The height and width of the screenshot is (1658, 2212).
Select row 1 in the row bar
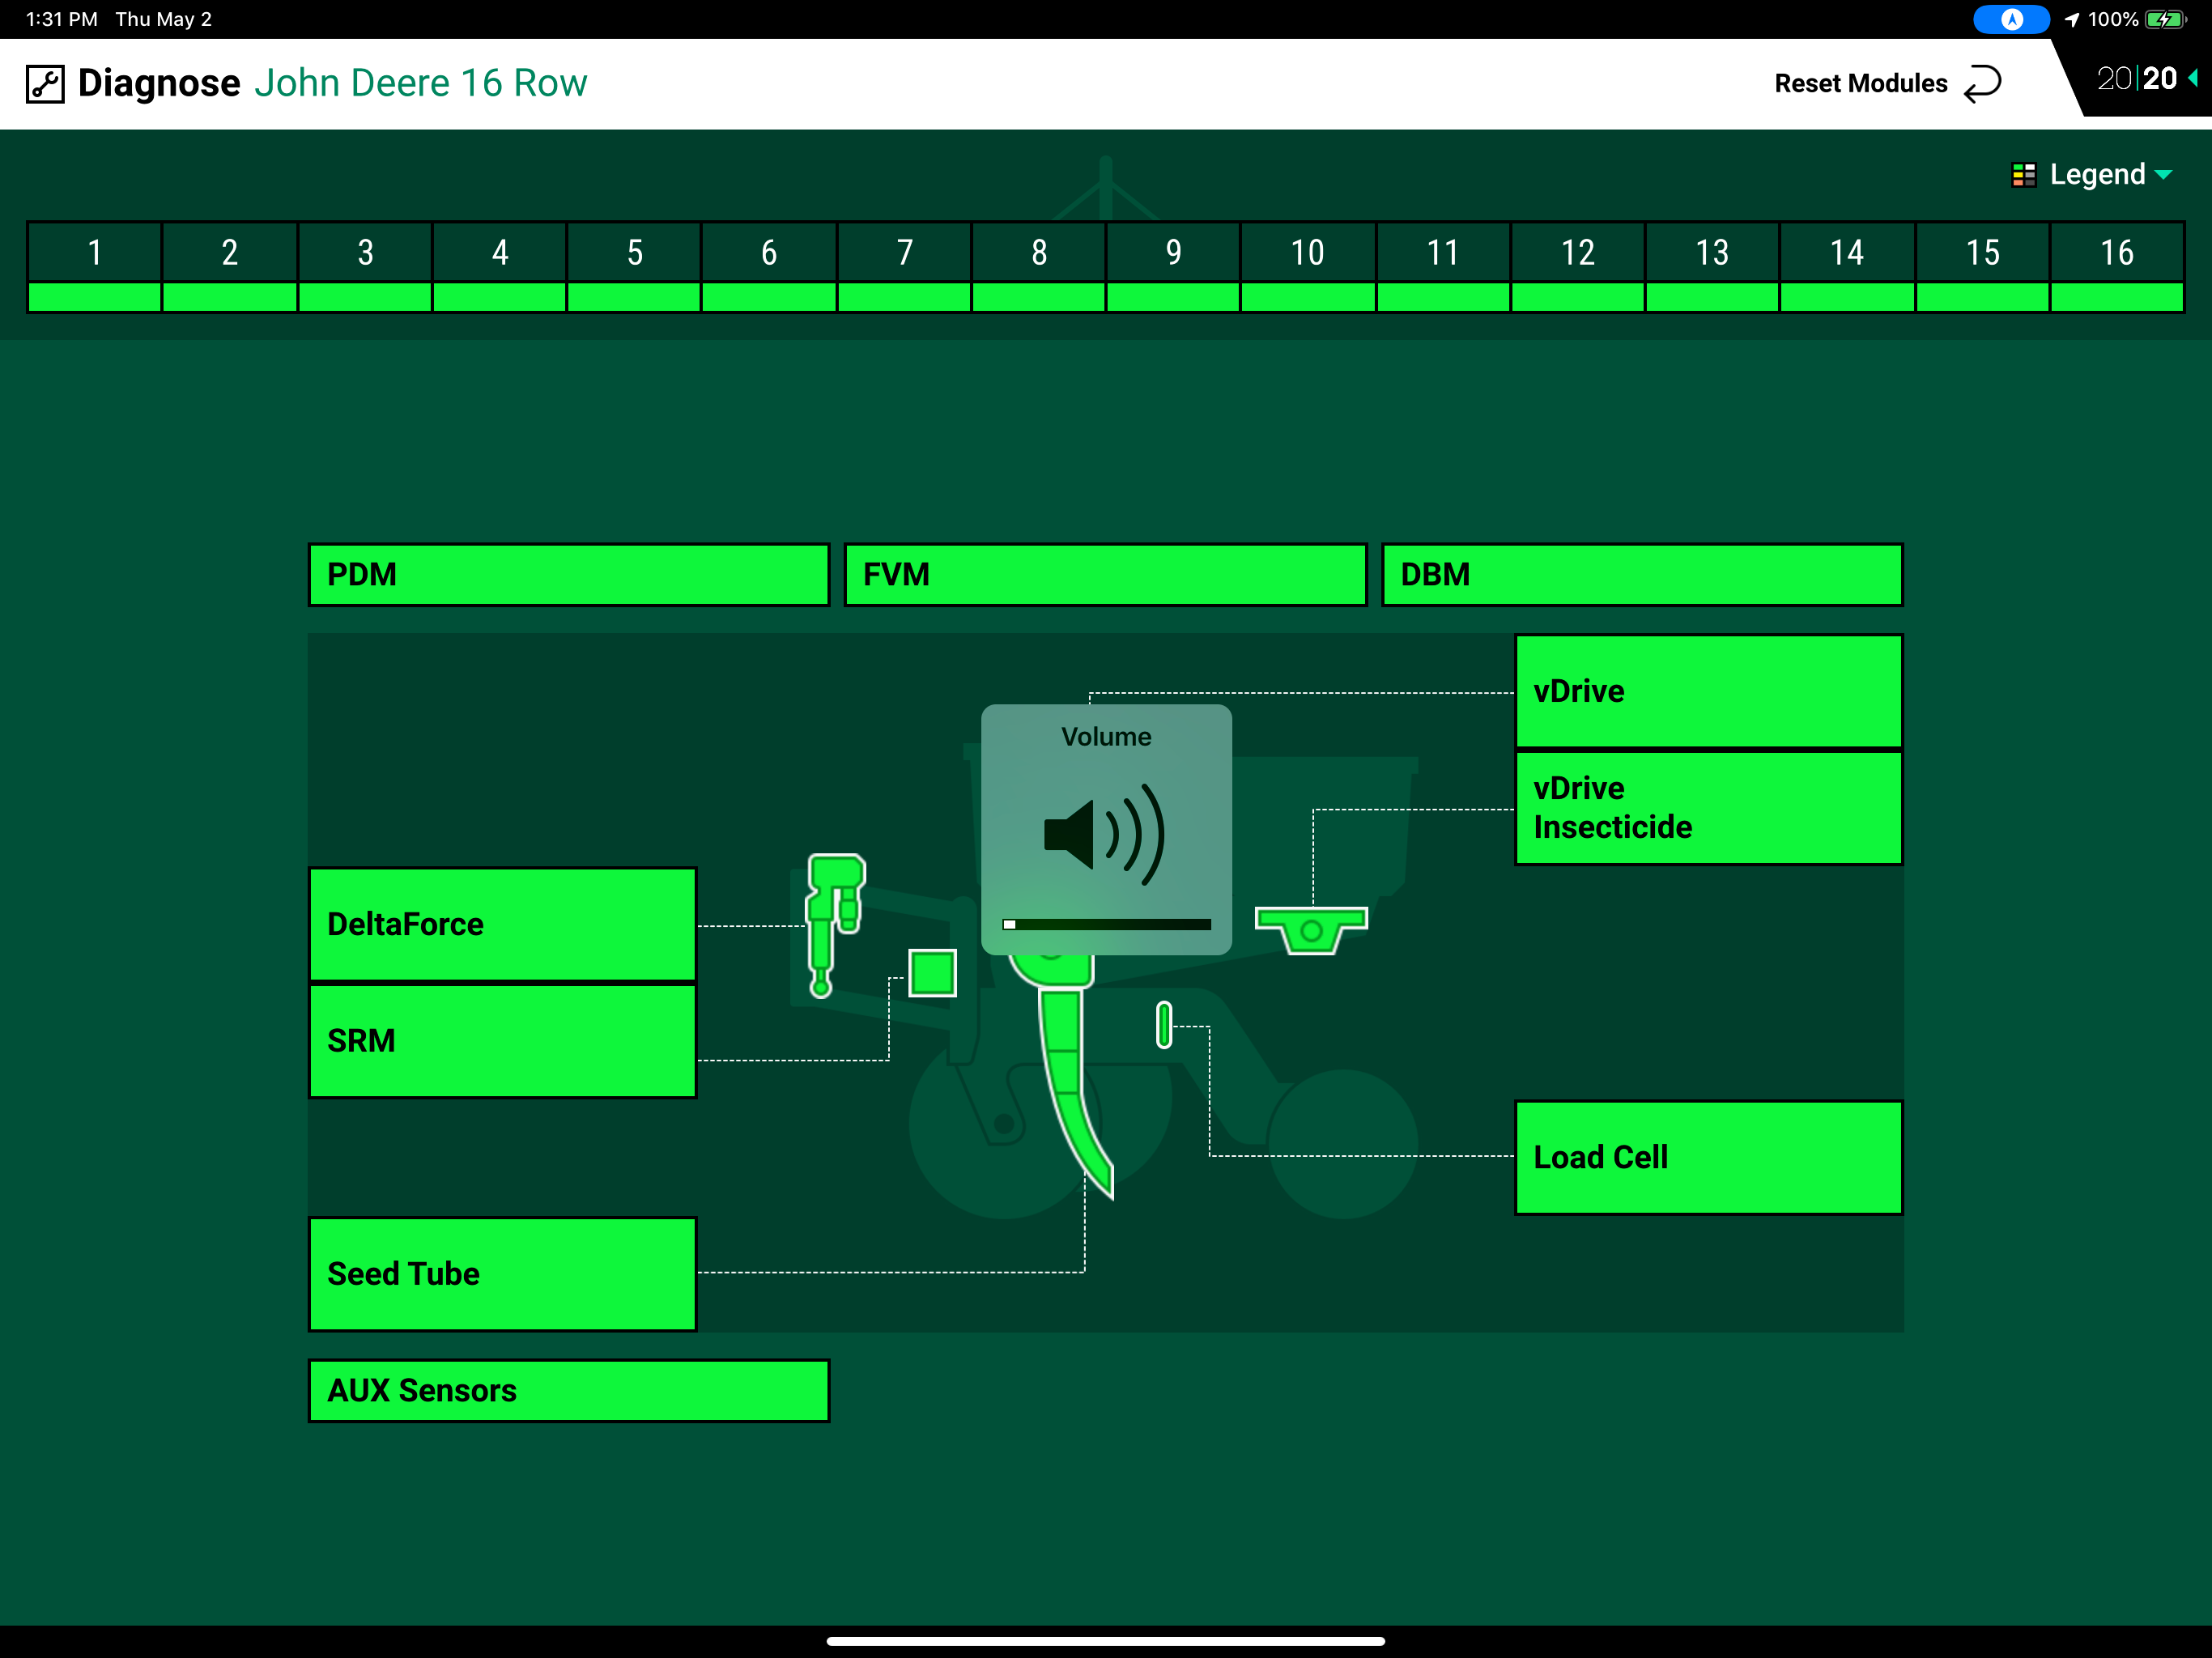point(95,267)
